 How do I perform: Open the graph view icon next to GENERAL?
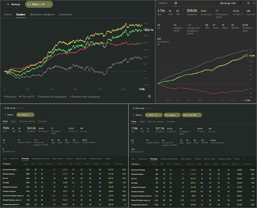coord(176,3)
